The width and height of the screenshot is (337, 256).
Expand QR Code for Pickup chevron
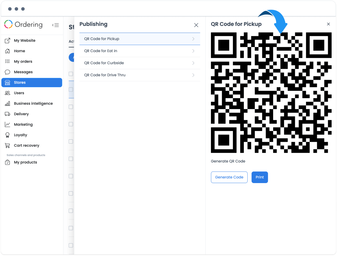193,39
